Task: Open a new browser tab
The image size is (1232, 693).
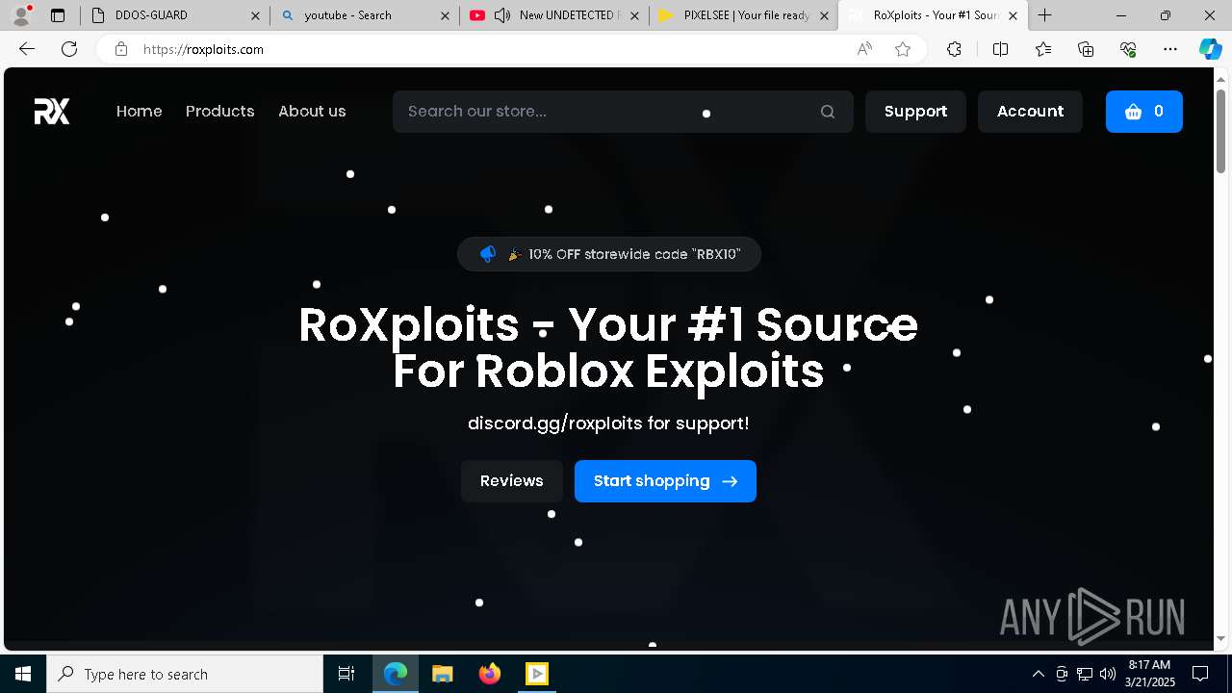Action: pos(1045,15)
